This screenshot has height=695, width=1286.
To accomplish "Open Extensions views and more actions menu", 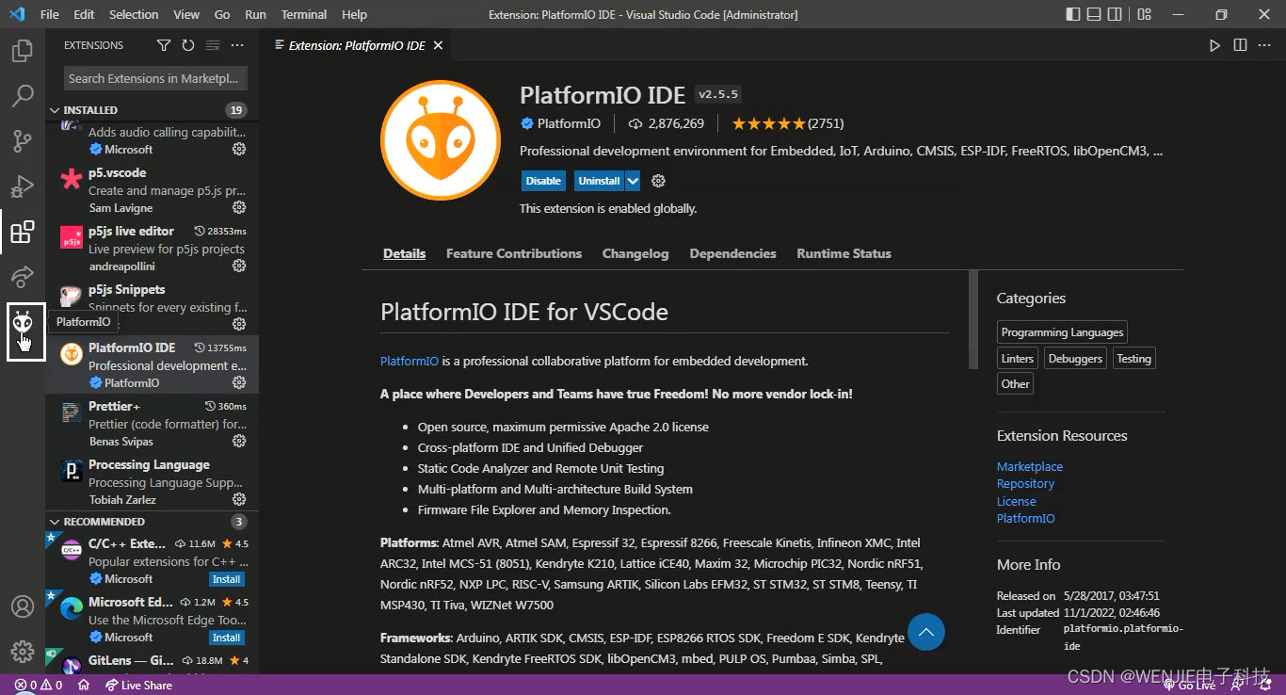I will point(237,45).
